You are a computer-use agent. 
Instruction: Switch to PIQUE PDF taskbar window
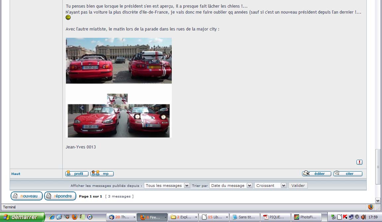click(276, 217)
